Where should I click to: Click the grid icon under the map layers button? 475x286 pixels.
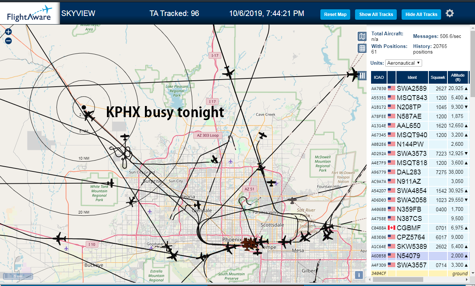(x=362, y=48)
